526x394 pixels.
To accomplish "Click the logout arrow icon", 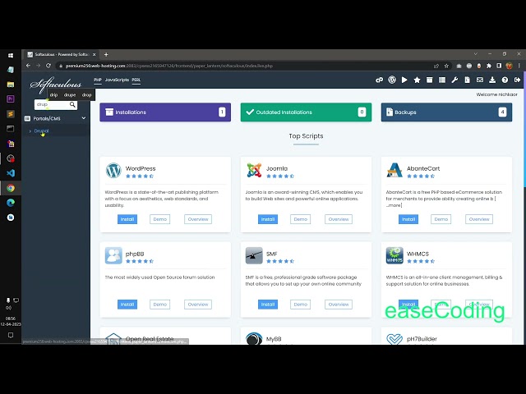I will tap(517, 80).
